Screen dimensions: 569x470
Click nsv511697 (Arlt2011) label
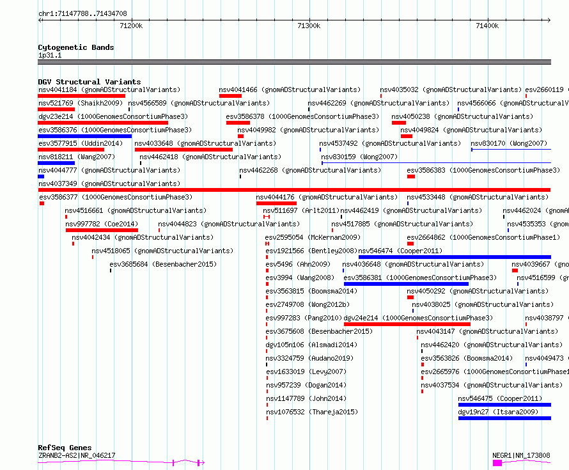coord(301,210)
